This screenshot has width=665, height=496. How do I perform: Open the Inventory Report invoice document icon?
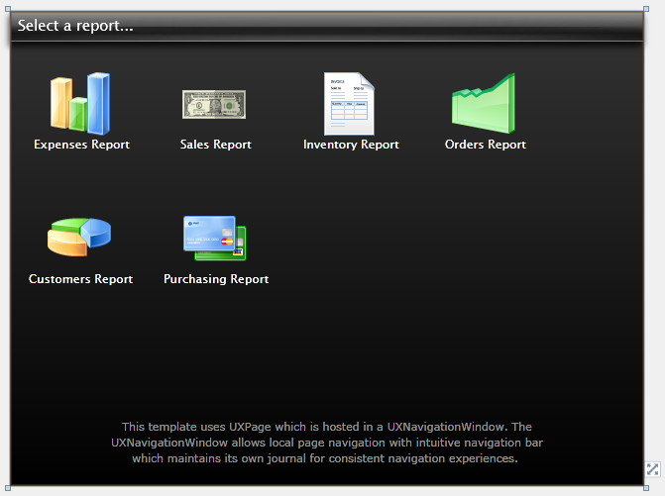click(349, 103)
